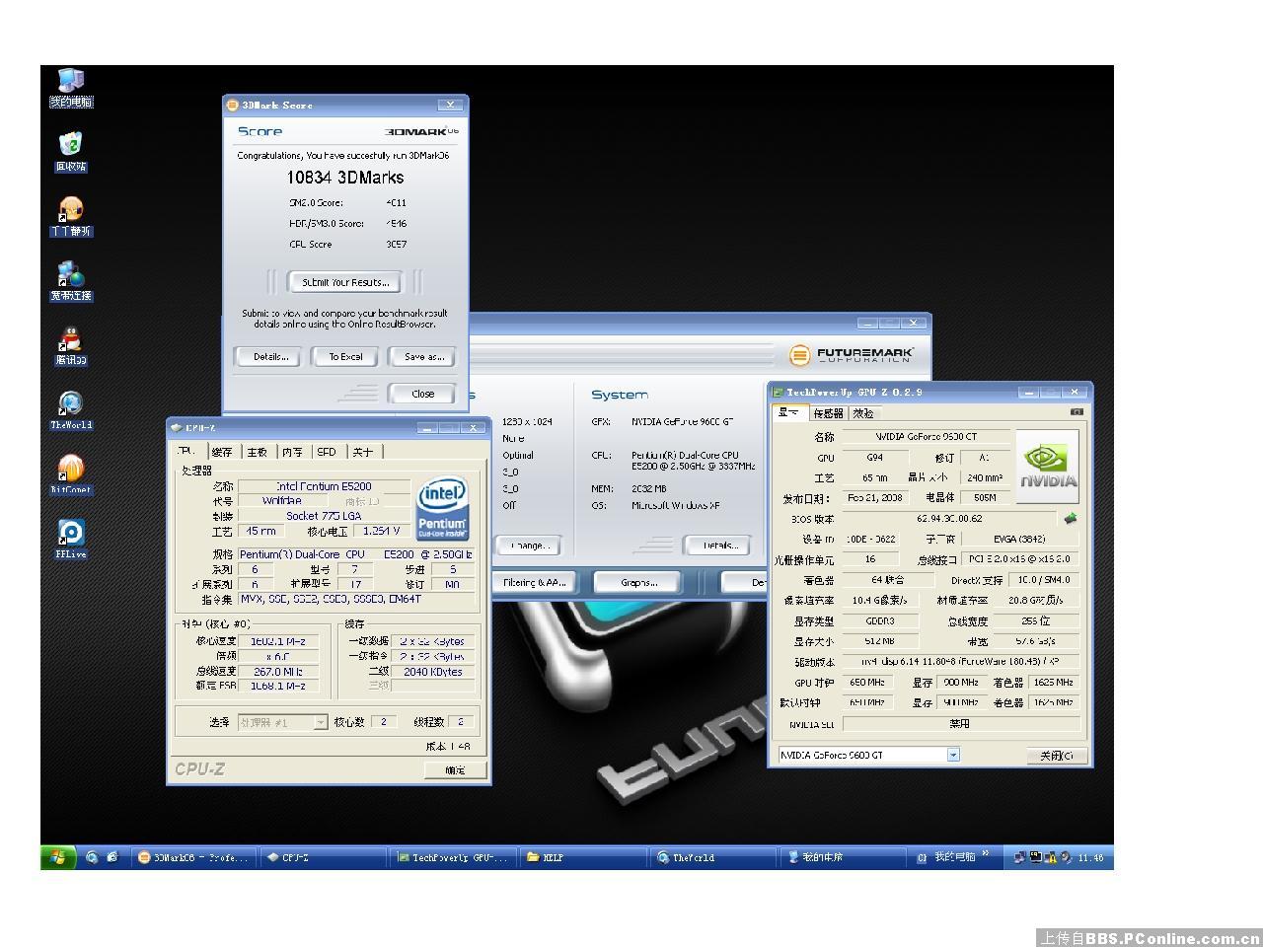This screenshot has height=947, width=1263.
Task: Click the second quick launch icon
Action: pos(111,857)
